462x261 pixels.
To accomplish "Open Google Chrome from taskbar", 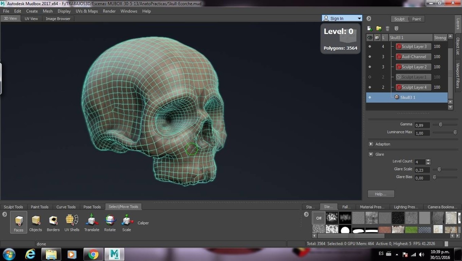I will click(x=93, y=255).
